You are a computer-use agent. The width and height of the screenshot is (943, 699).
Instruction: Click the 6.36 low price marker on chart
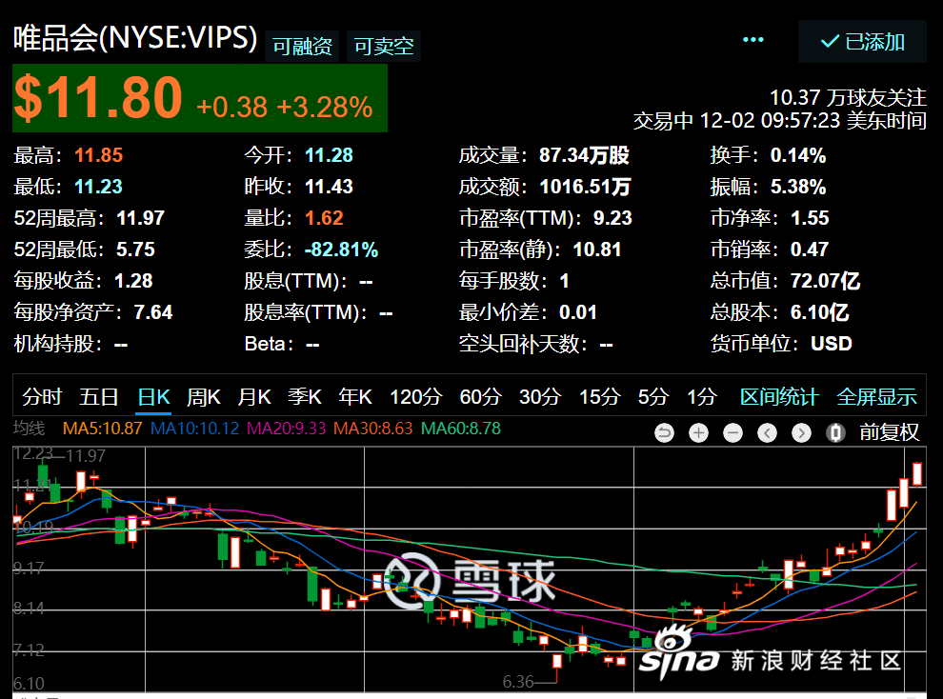pyautogui.click(x=518, y=682)
